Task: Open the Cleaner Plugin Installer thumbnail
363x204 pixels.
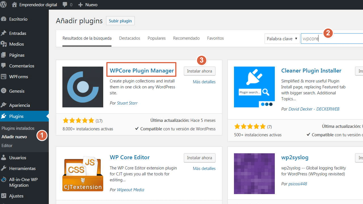Action: pos(254,87)
